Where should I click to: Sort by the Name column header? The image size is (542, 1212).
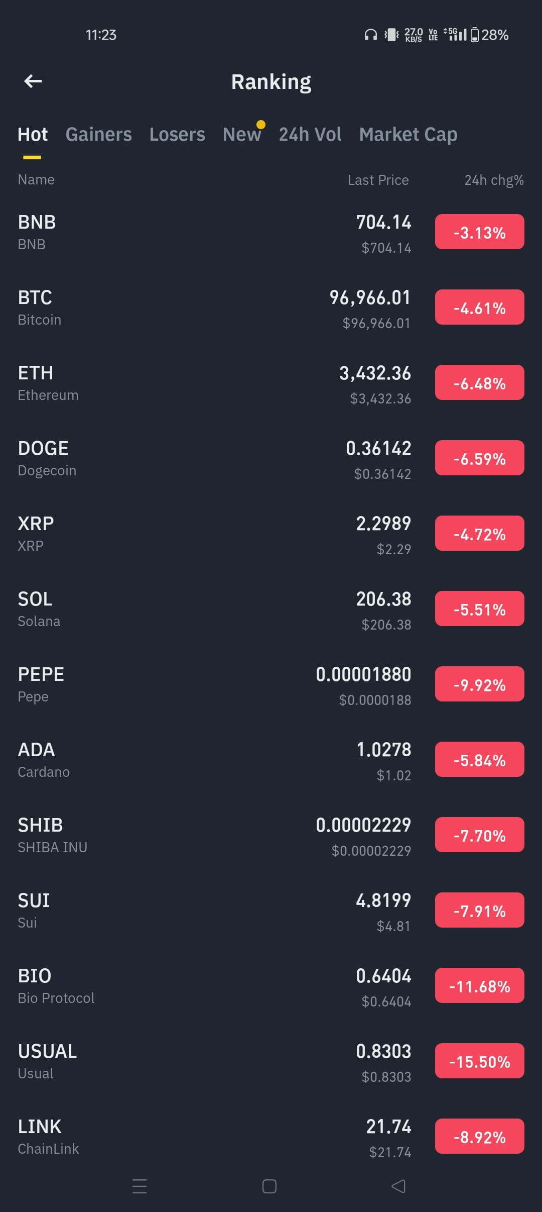pyautogui.click(x=36, y=179)
